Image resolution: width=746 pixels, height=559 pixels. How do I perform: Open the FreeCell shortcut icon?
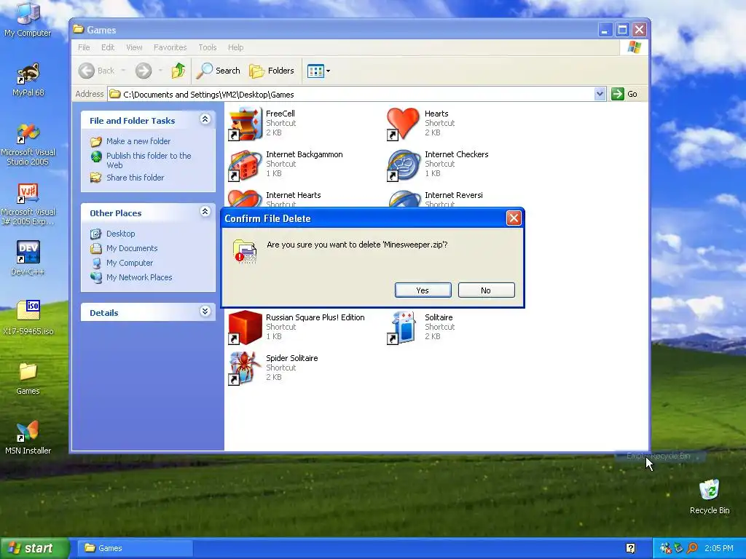pyautogui.click(x=245, y=124)
